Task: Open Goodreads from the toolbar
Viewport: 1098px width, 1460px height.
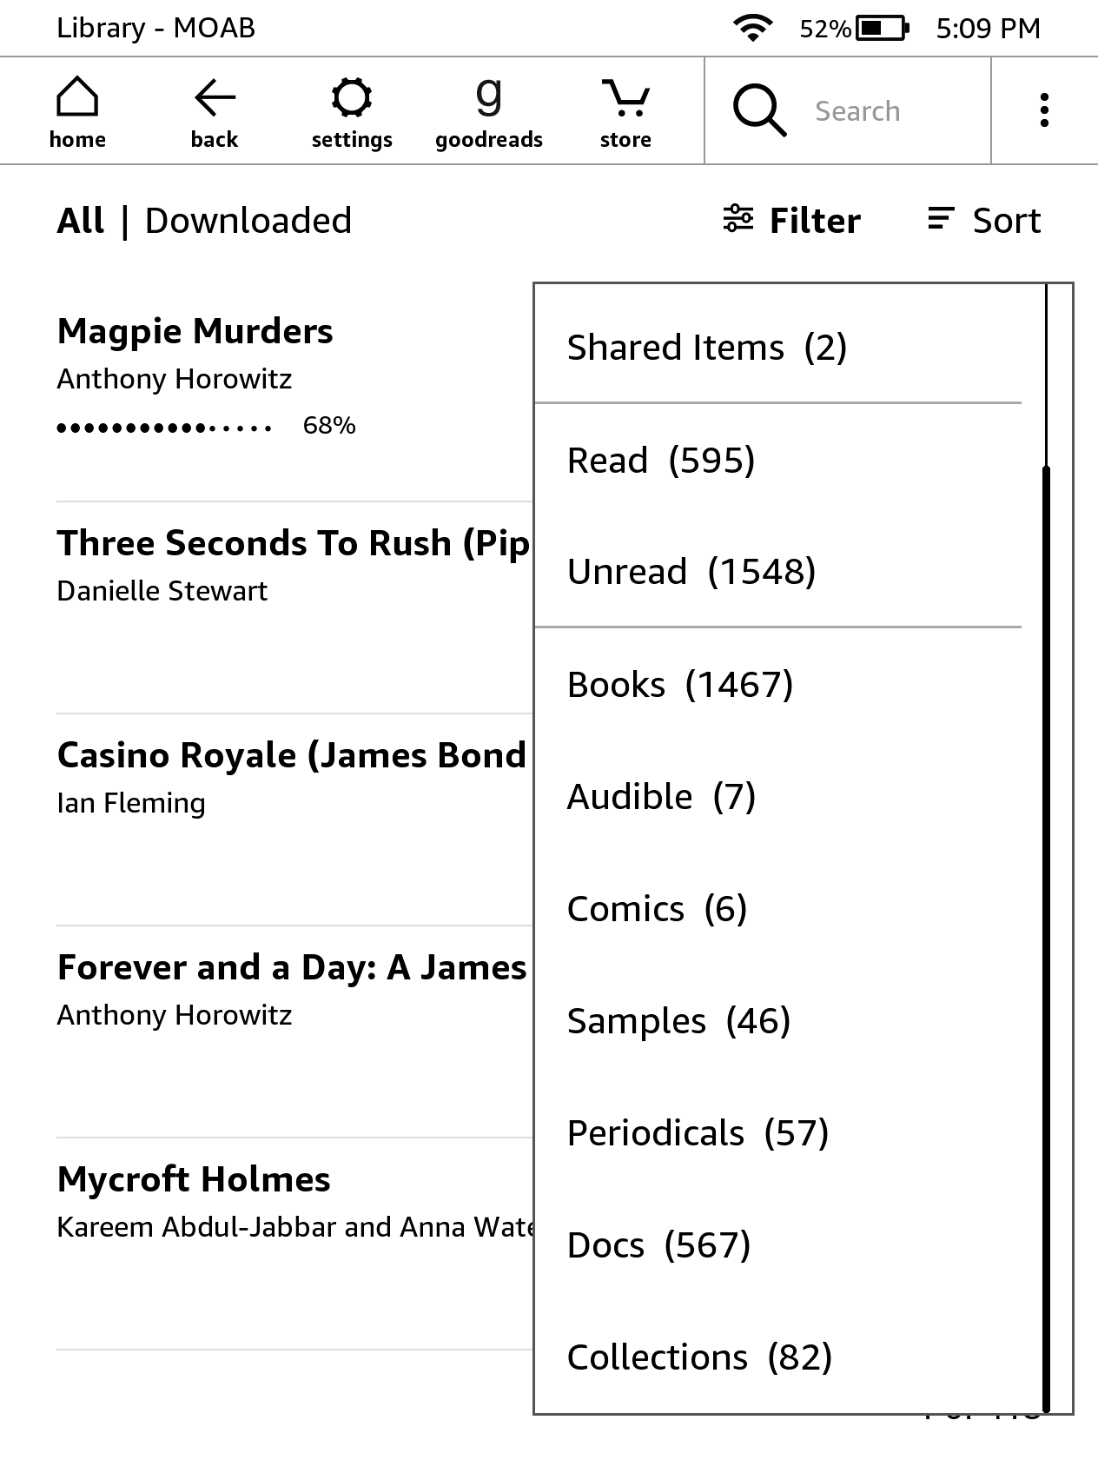Action: point(489,111)
